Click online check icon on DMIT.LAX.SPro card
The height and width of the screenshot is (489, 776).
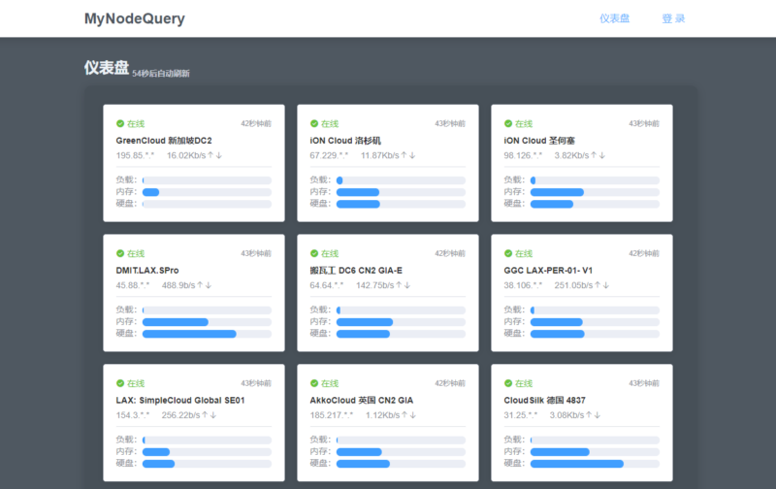pyautogui.click(x=120, y=254)
